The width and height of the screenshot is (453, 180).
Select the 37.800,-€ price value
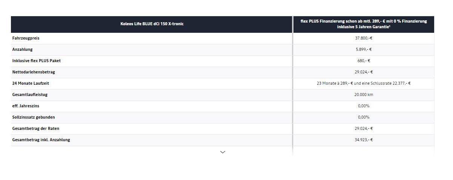[x=364, y=38]
